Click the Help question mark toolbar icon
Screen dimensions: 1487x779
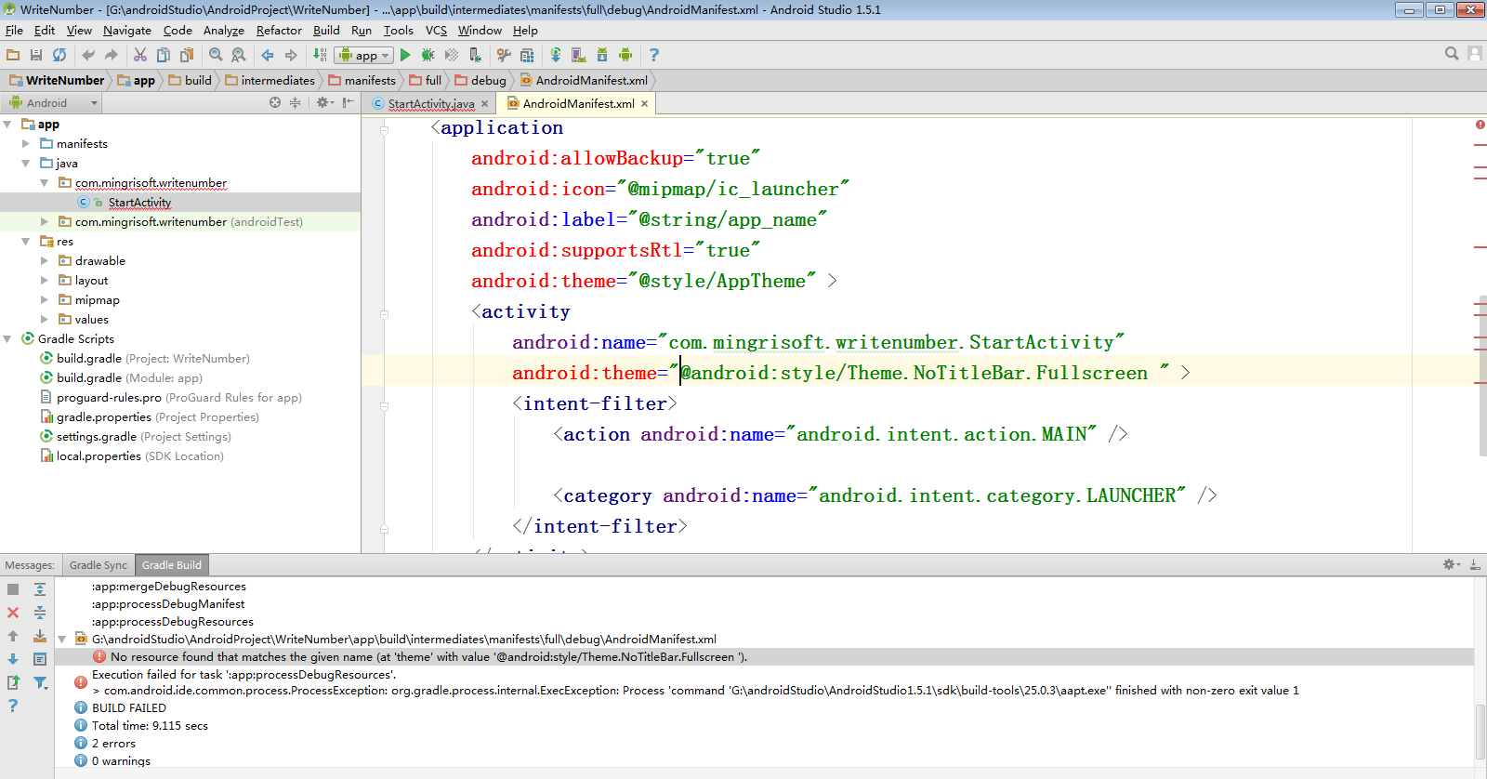coord(654,55)
